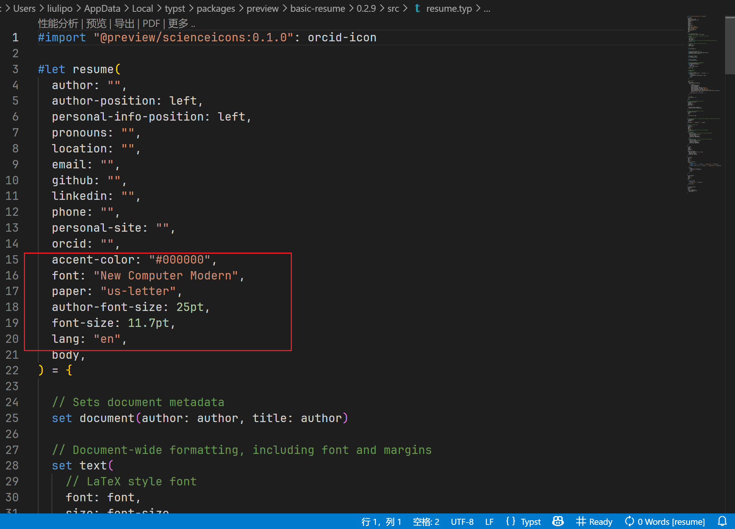This screenshot has height=529, width=735.
Task: Click breadcrumb ellipsis symbol segment
Action: coord(487,8)
